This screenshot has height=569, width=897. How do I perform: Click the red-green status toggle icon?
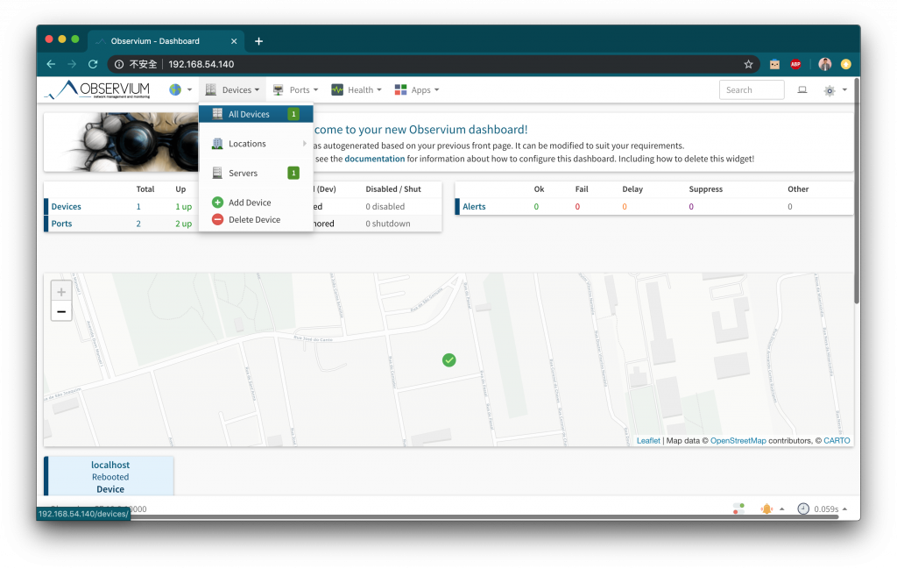[738, 509]
